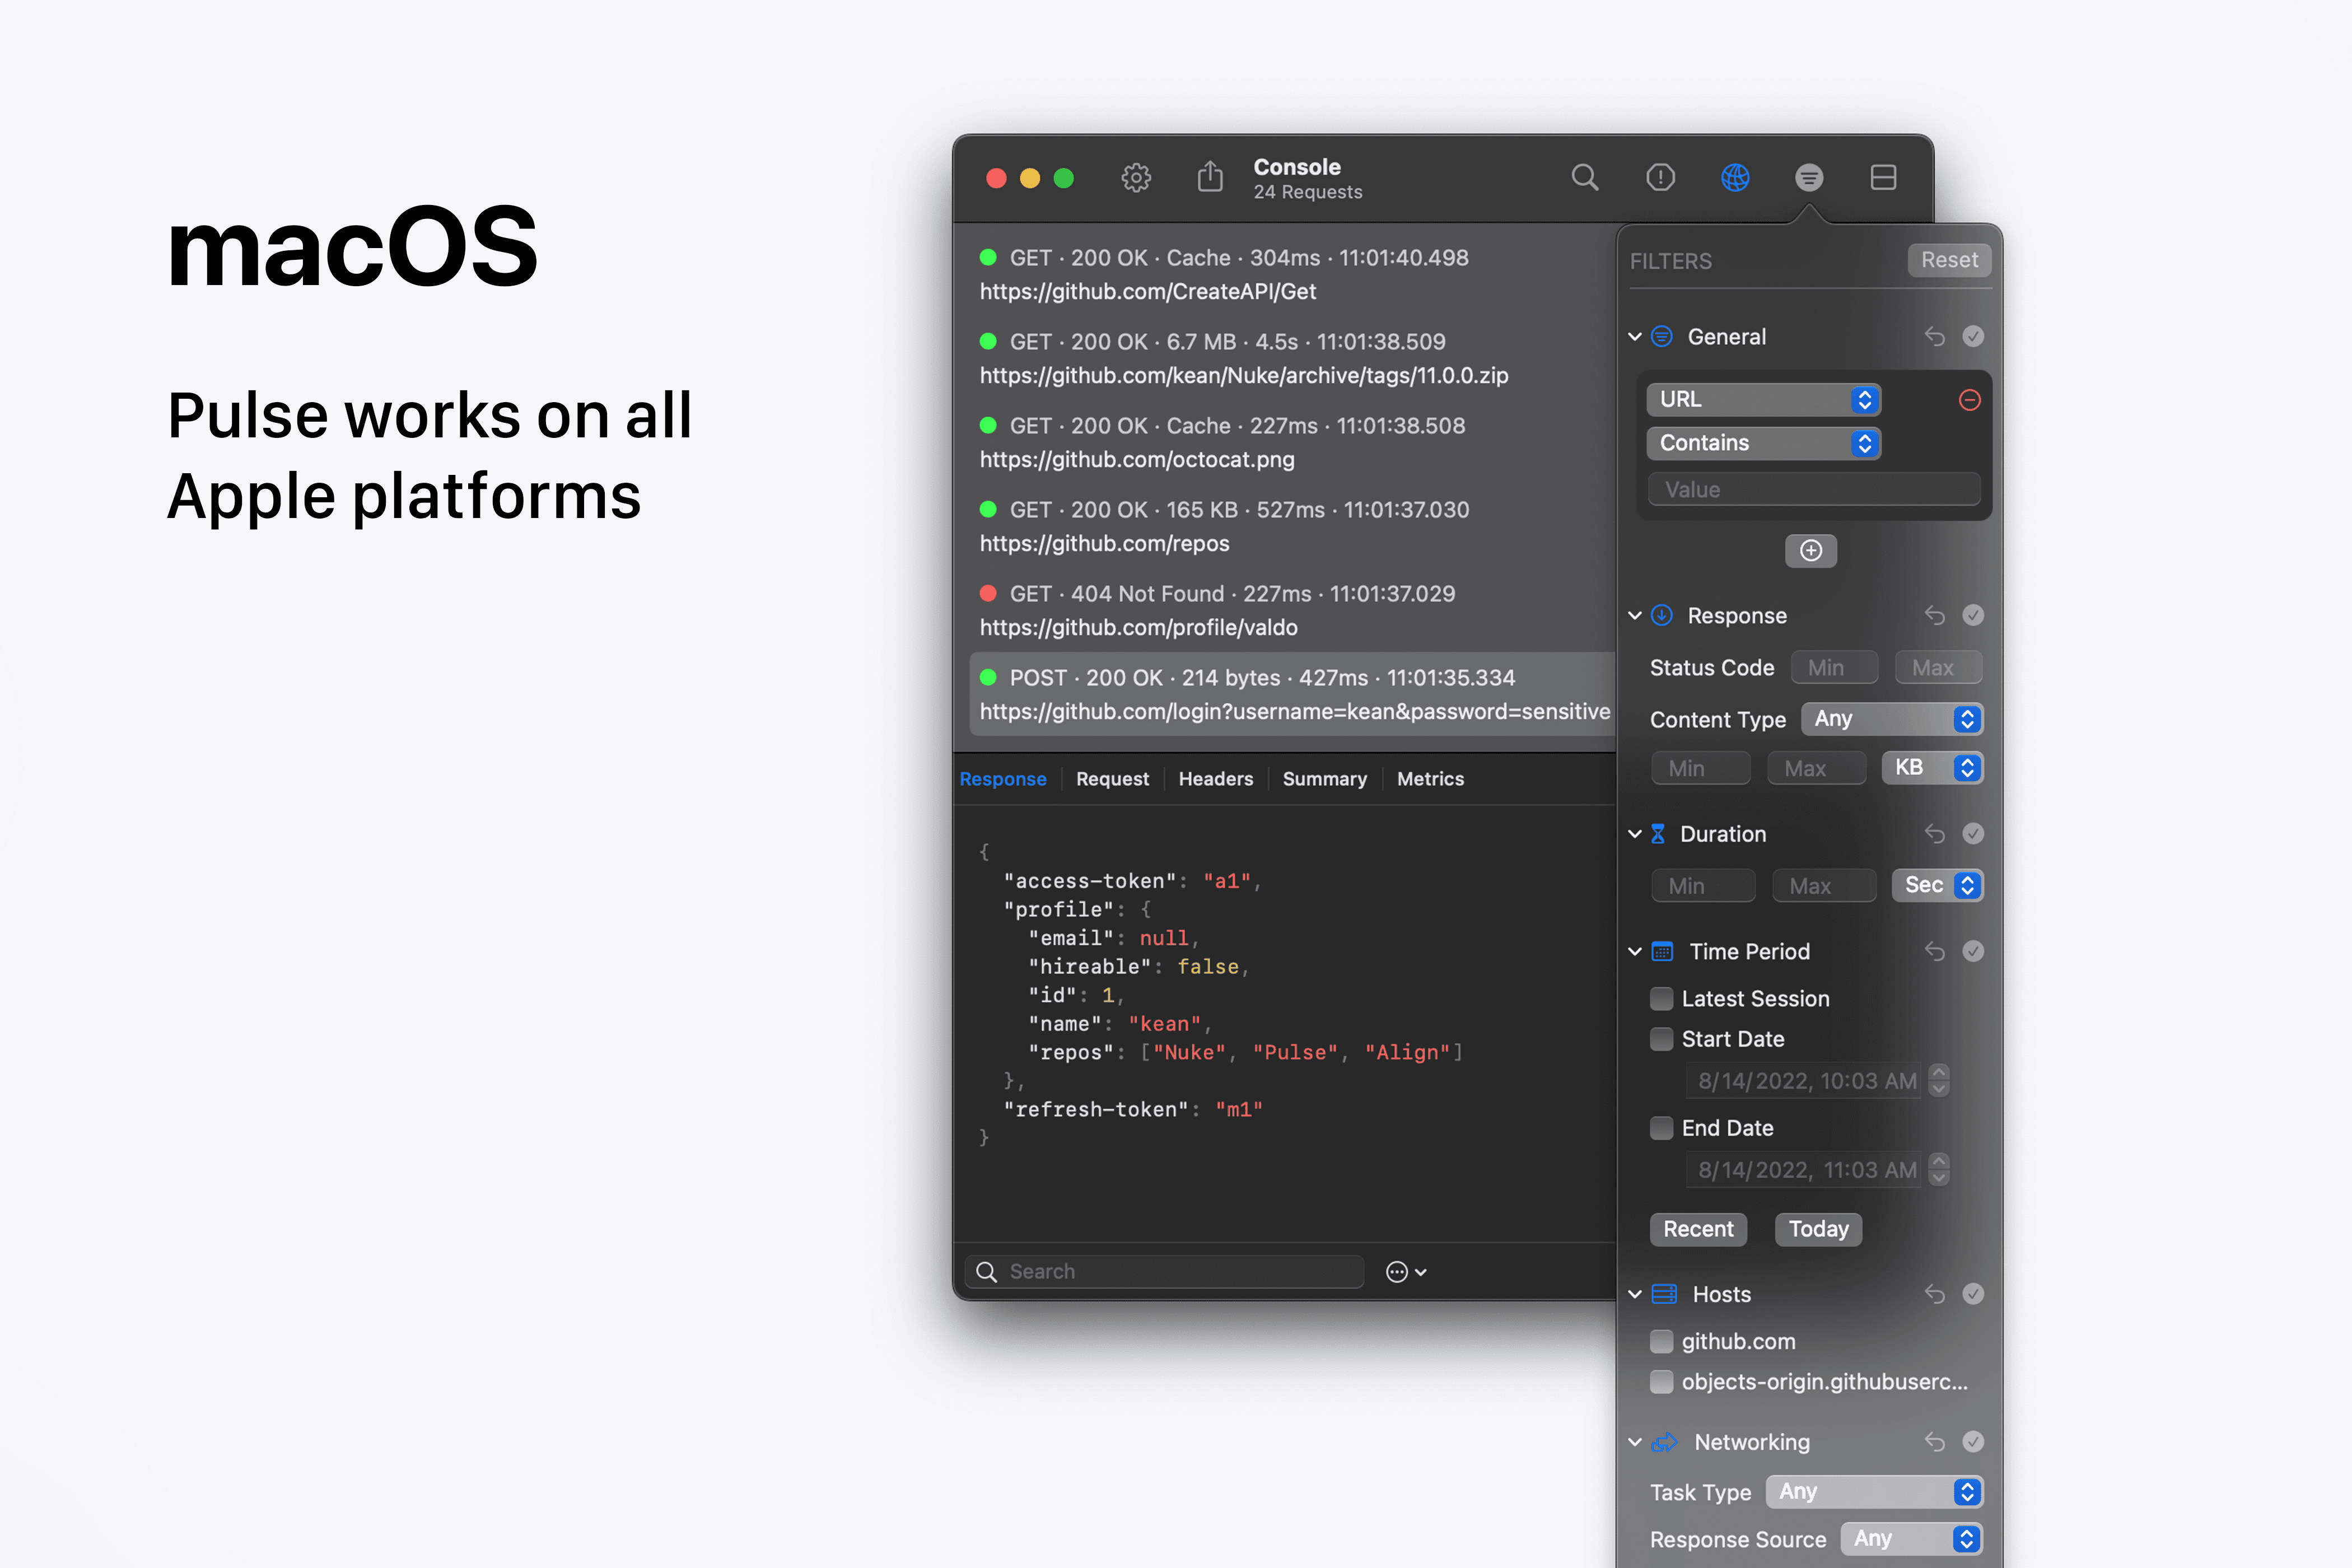Screen dimensions: 2352x1568
Task: Click the filters icon in the toolbar
Action: pyautogui.click(x=1809, y=177)
